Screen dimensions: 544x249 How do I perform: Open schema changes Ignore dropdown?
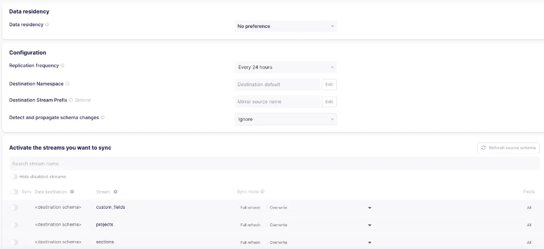pyautogui.click(x=285, y=119)
